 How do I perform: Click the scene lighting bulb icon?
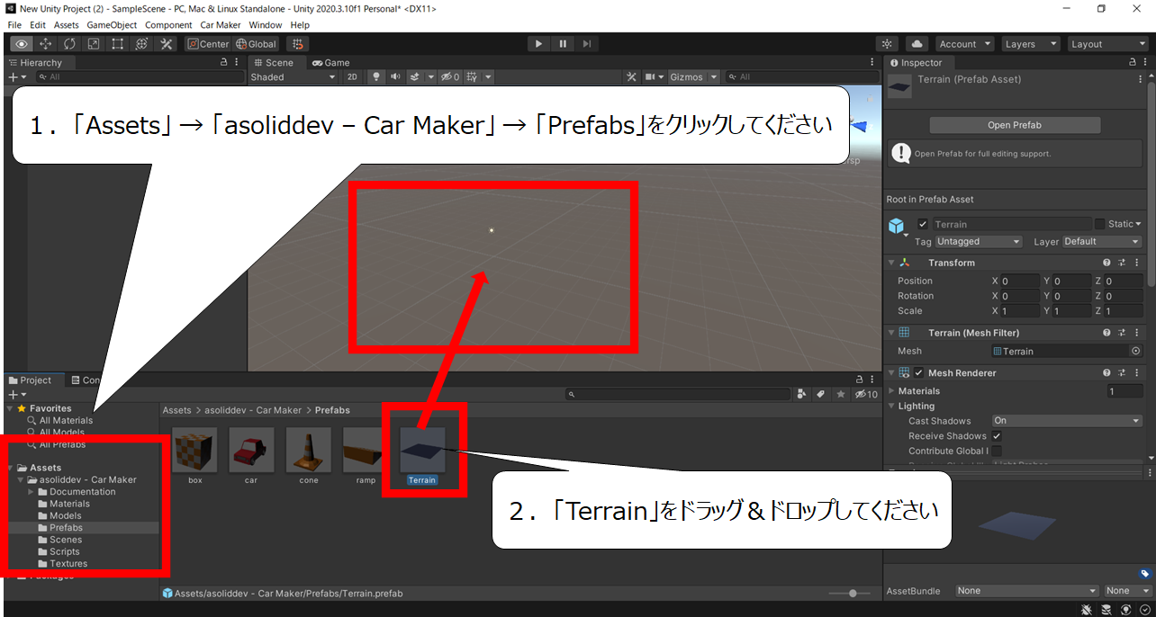point(376,77)
